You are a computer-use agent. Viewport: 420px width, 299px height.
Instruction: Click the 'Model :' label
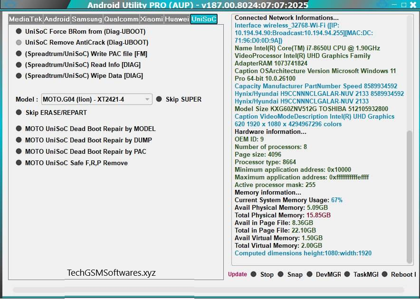(27, 100)
